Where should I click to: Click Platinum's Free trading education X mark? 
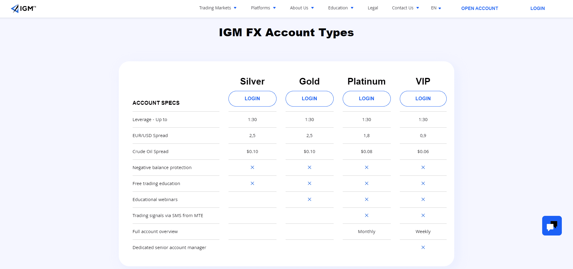pos(367,183)
